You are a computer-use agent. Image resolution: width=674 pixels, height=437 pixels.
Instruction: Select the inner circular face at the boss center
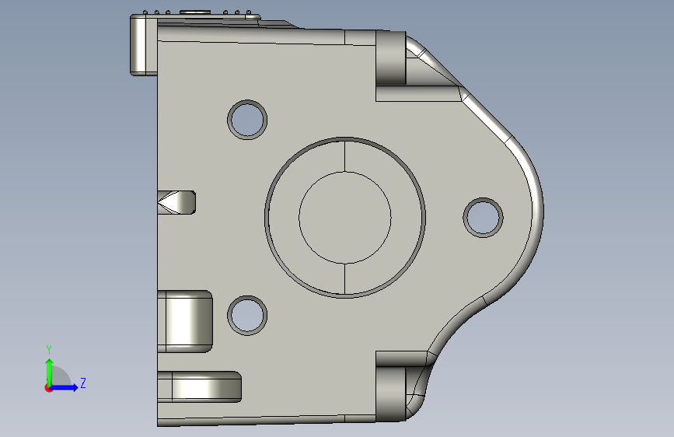pos(344,218)
